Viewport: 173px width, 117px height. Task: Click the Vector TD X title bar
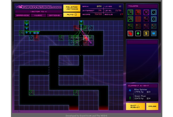[x=39, y=12]
